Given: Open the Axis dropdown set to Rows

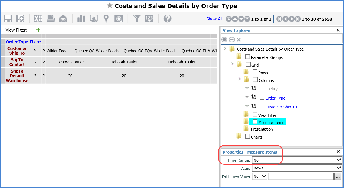Looking at the screenshot, I should [x=297, y=168].
